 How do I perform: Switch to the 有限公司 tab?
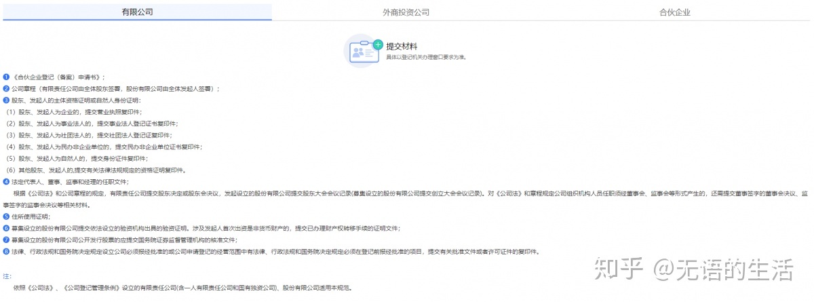point(136,12)
